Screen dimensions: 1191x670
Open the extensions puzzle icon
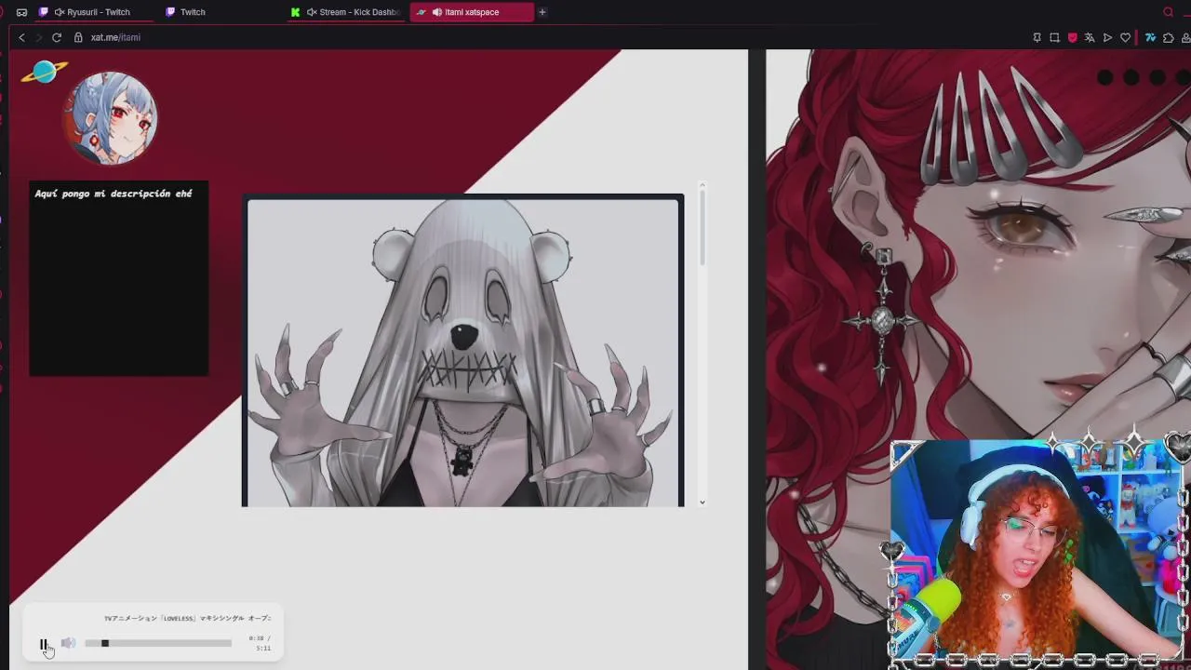pos(1168,37)
